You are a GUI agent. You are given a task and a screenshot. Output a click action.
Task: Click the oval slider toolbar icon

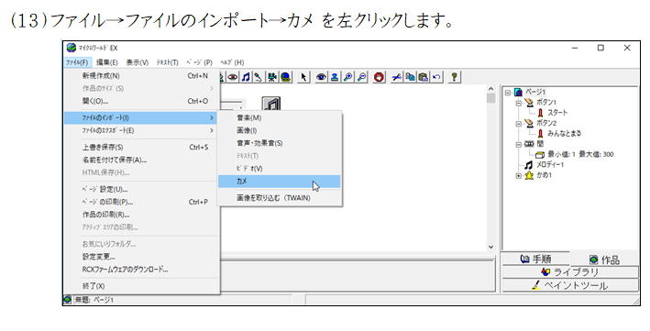click(x=233, y=77)
